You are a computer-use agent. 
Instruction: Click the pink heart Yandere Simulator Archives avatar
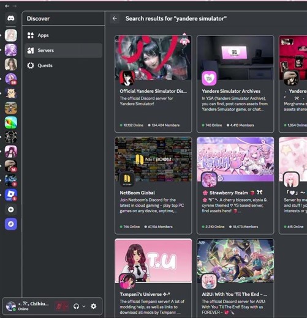(x=209, y=78)
